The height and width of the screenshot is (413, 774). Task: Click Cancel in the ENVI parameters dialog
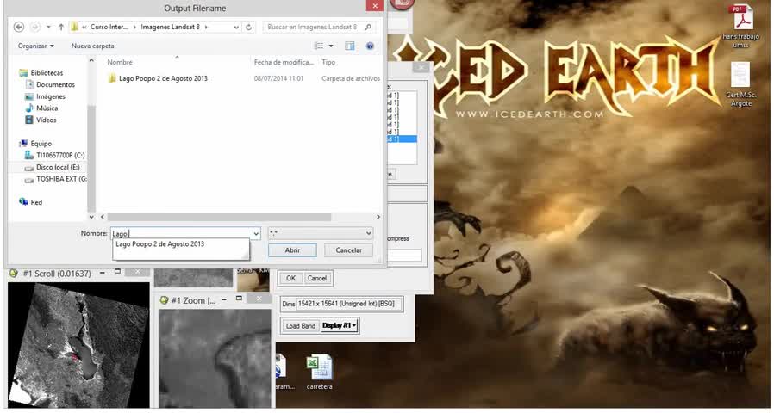(x=317, y=278)
